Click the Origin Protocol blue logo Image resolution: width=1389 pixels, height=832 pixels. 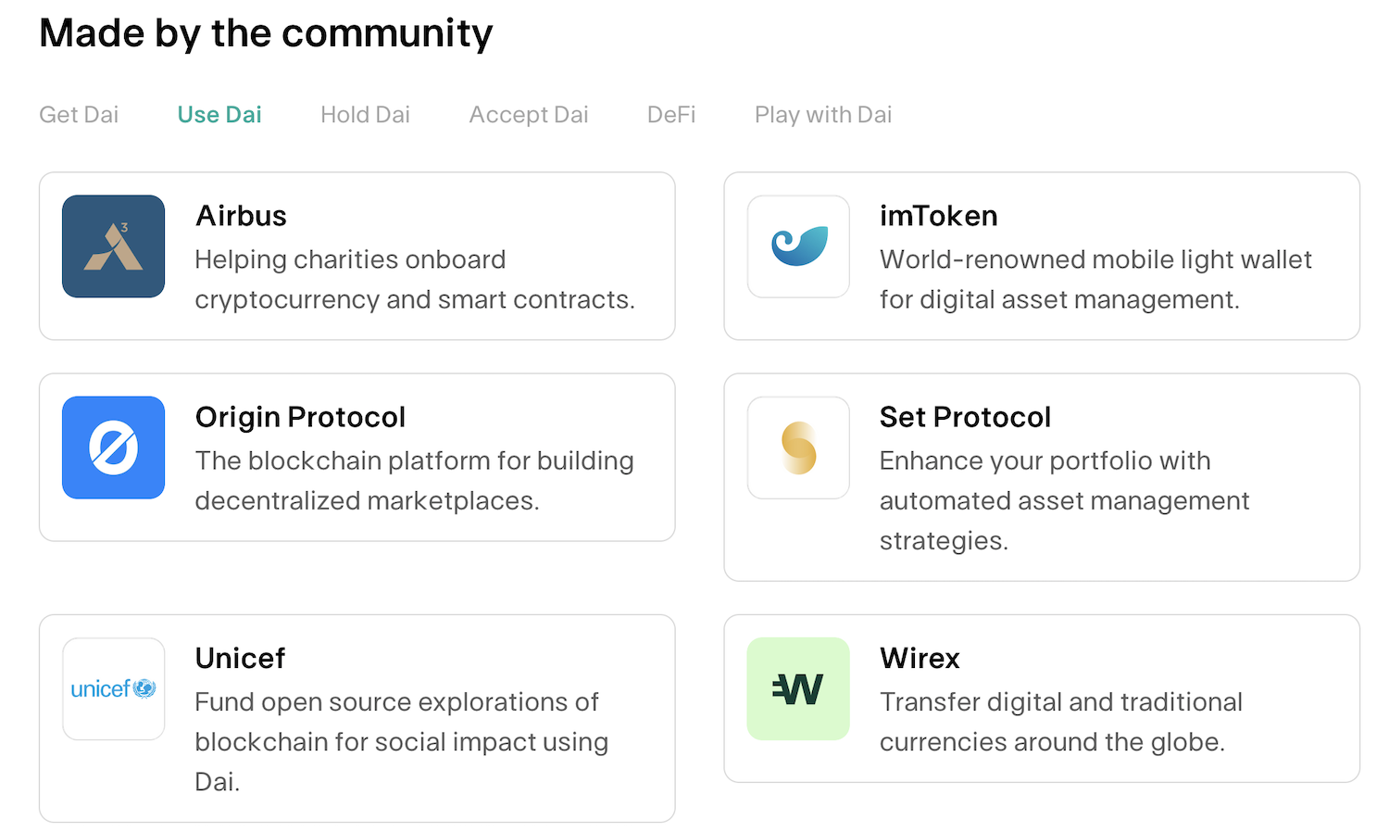click(114, 448)
